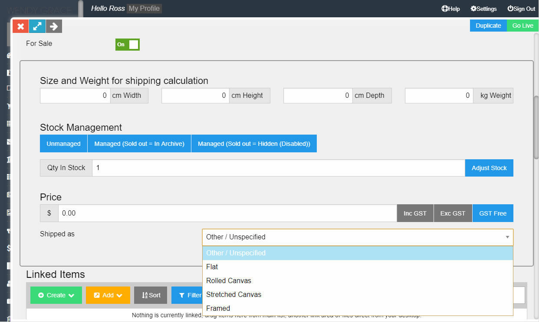
Task: Click the blue expand arrows icon
Action: click(37, 26)
